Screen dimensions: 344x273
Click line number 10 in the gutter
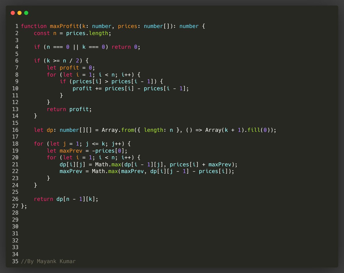coord(15,88)
